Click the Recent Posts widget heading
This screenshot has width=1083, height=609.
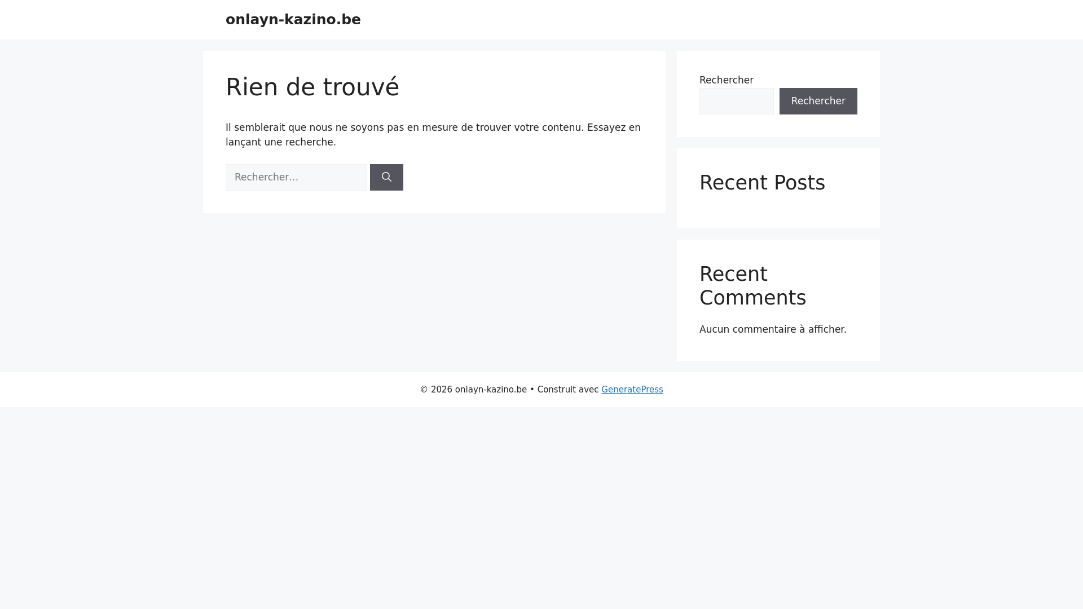(x=761, y=183)
